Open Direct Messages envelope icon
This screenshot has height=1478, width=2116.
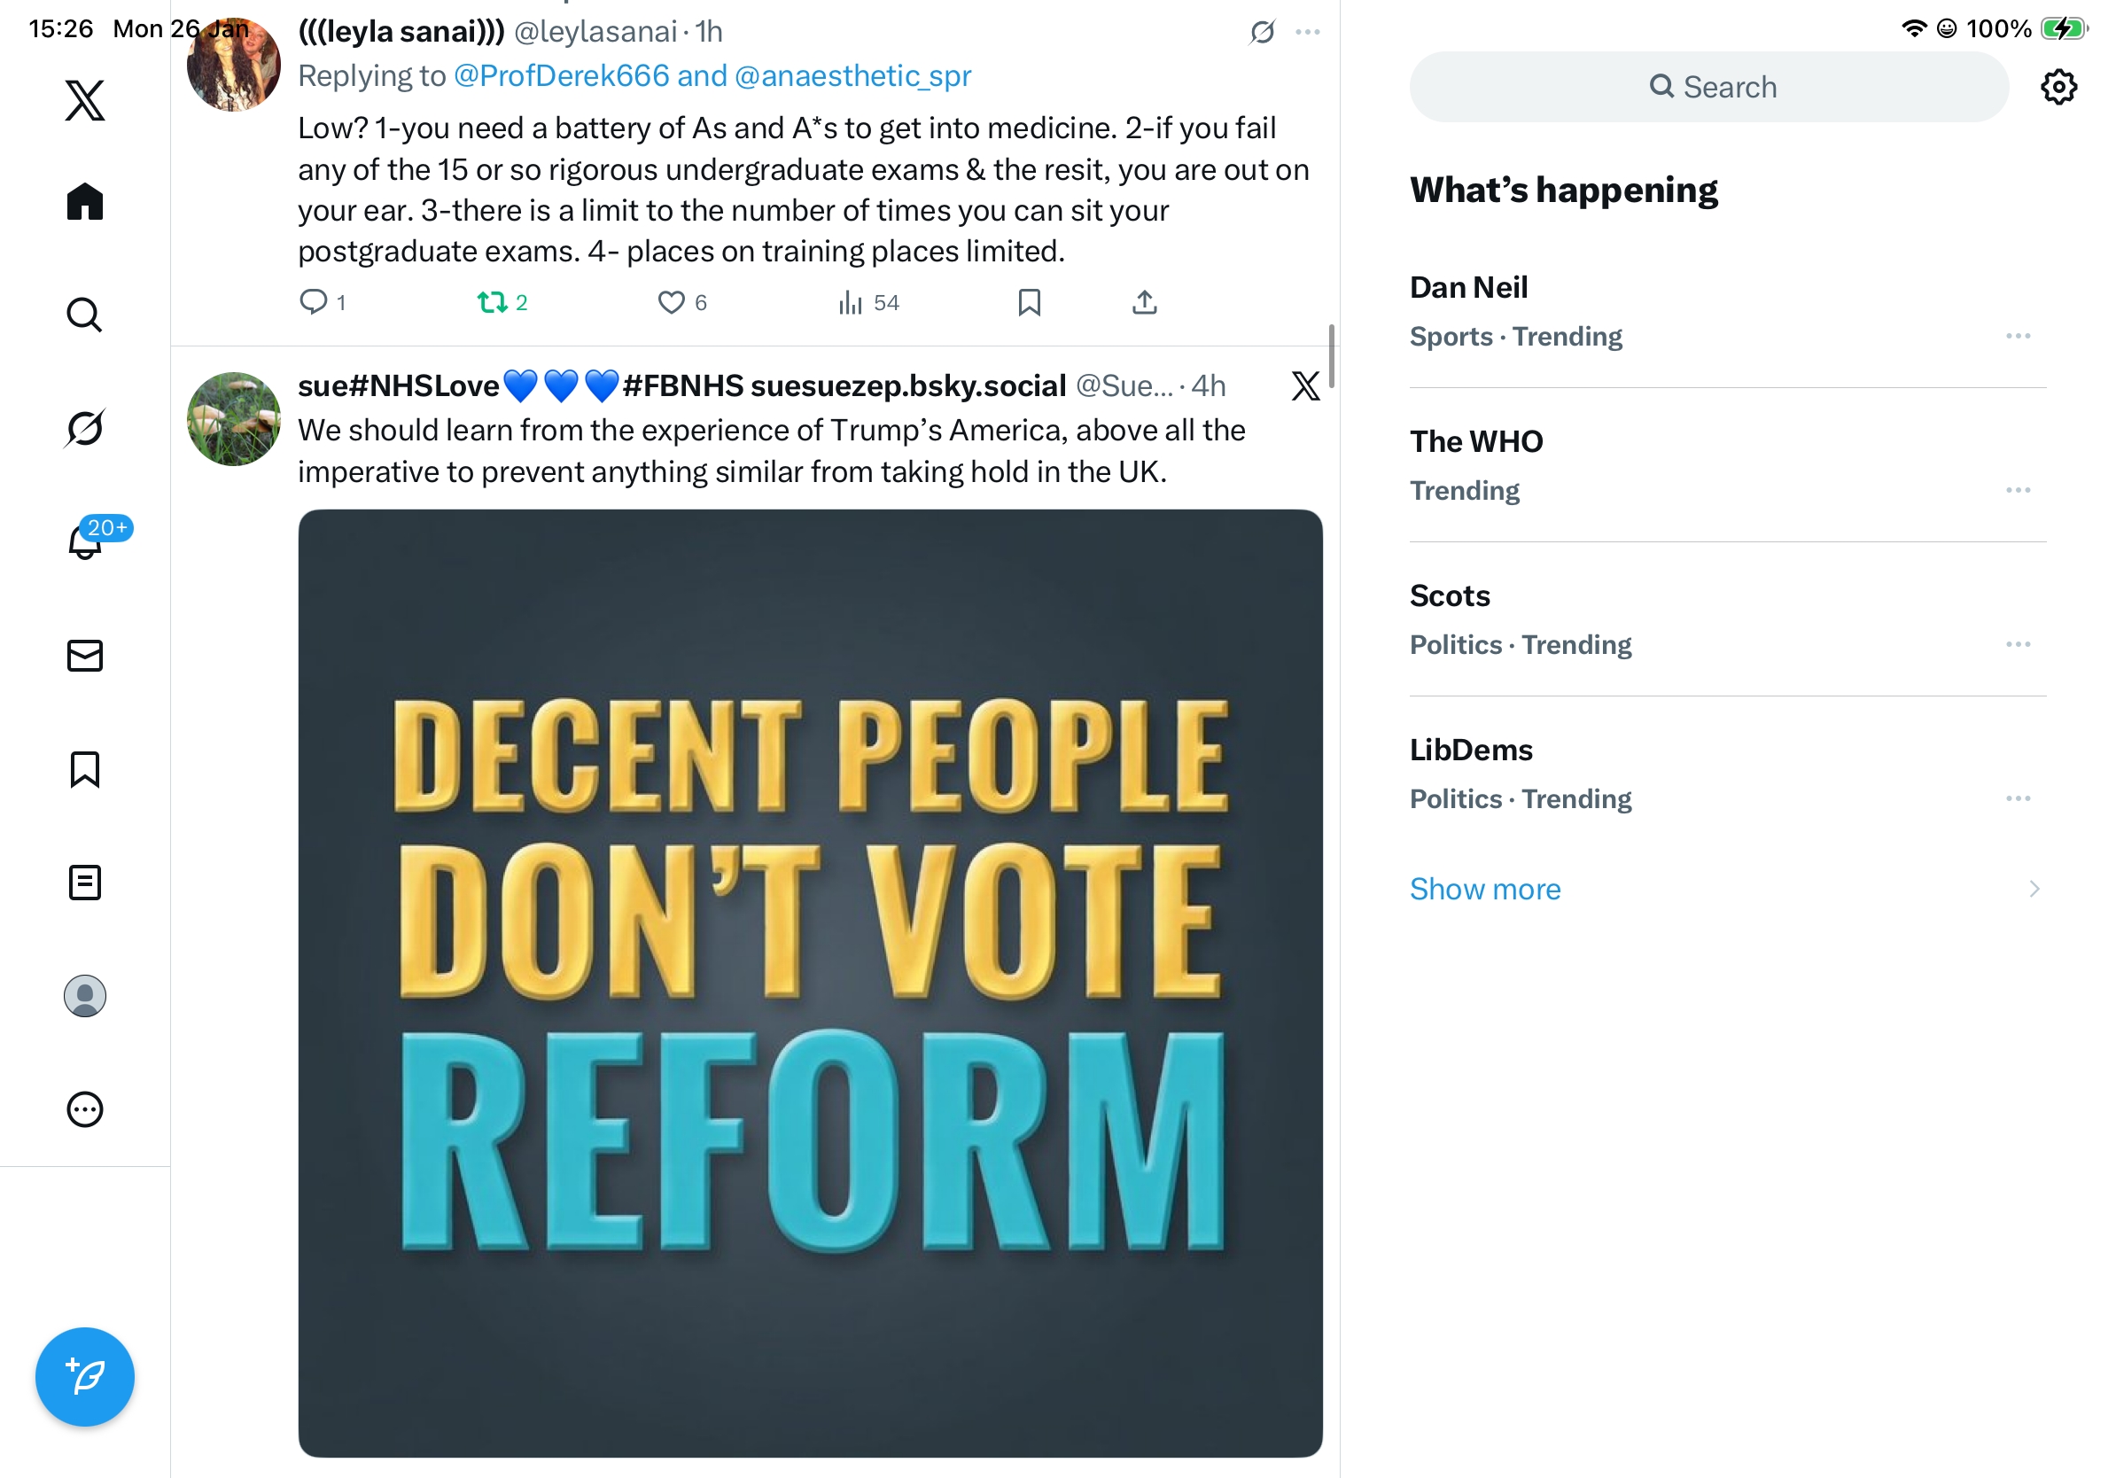[x=85, y=656]
